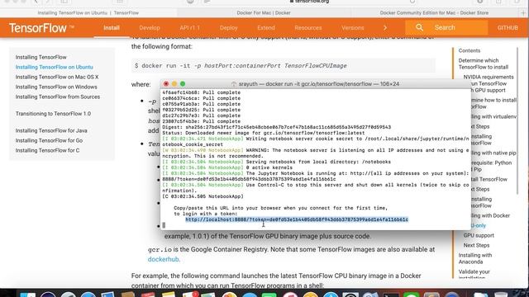Open Installing TensorFlow on Mac OS X
This screenshot has height=297, width=529.
(57, 77)
